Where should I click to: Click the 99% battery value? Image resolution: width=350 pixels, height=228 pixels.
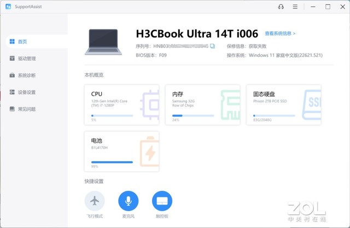95,166
